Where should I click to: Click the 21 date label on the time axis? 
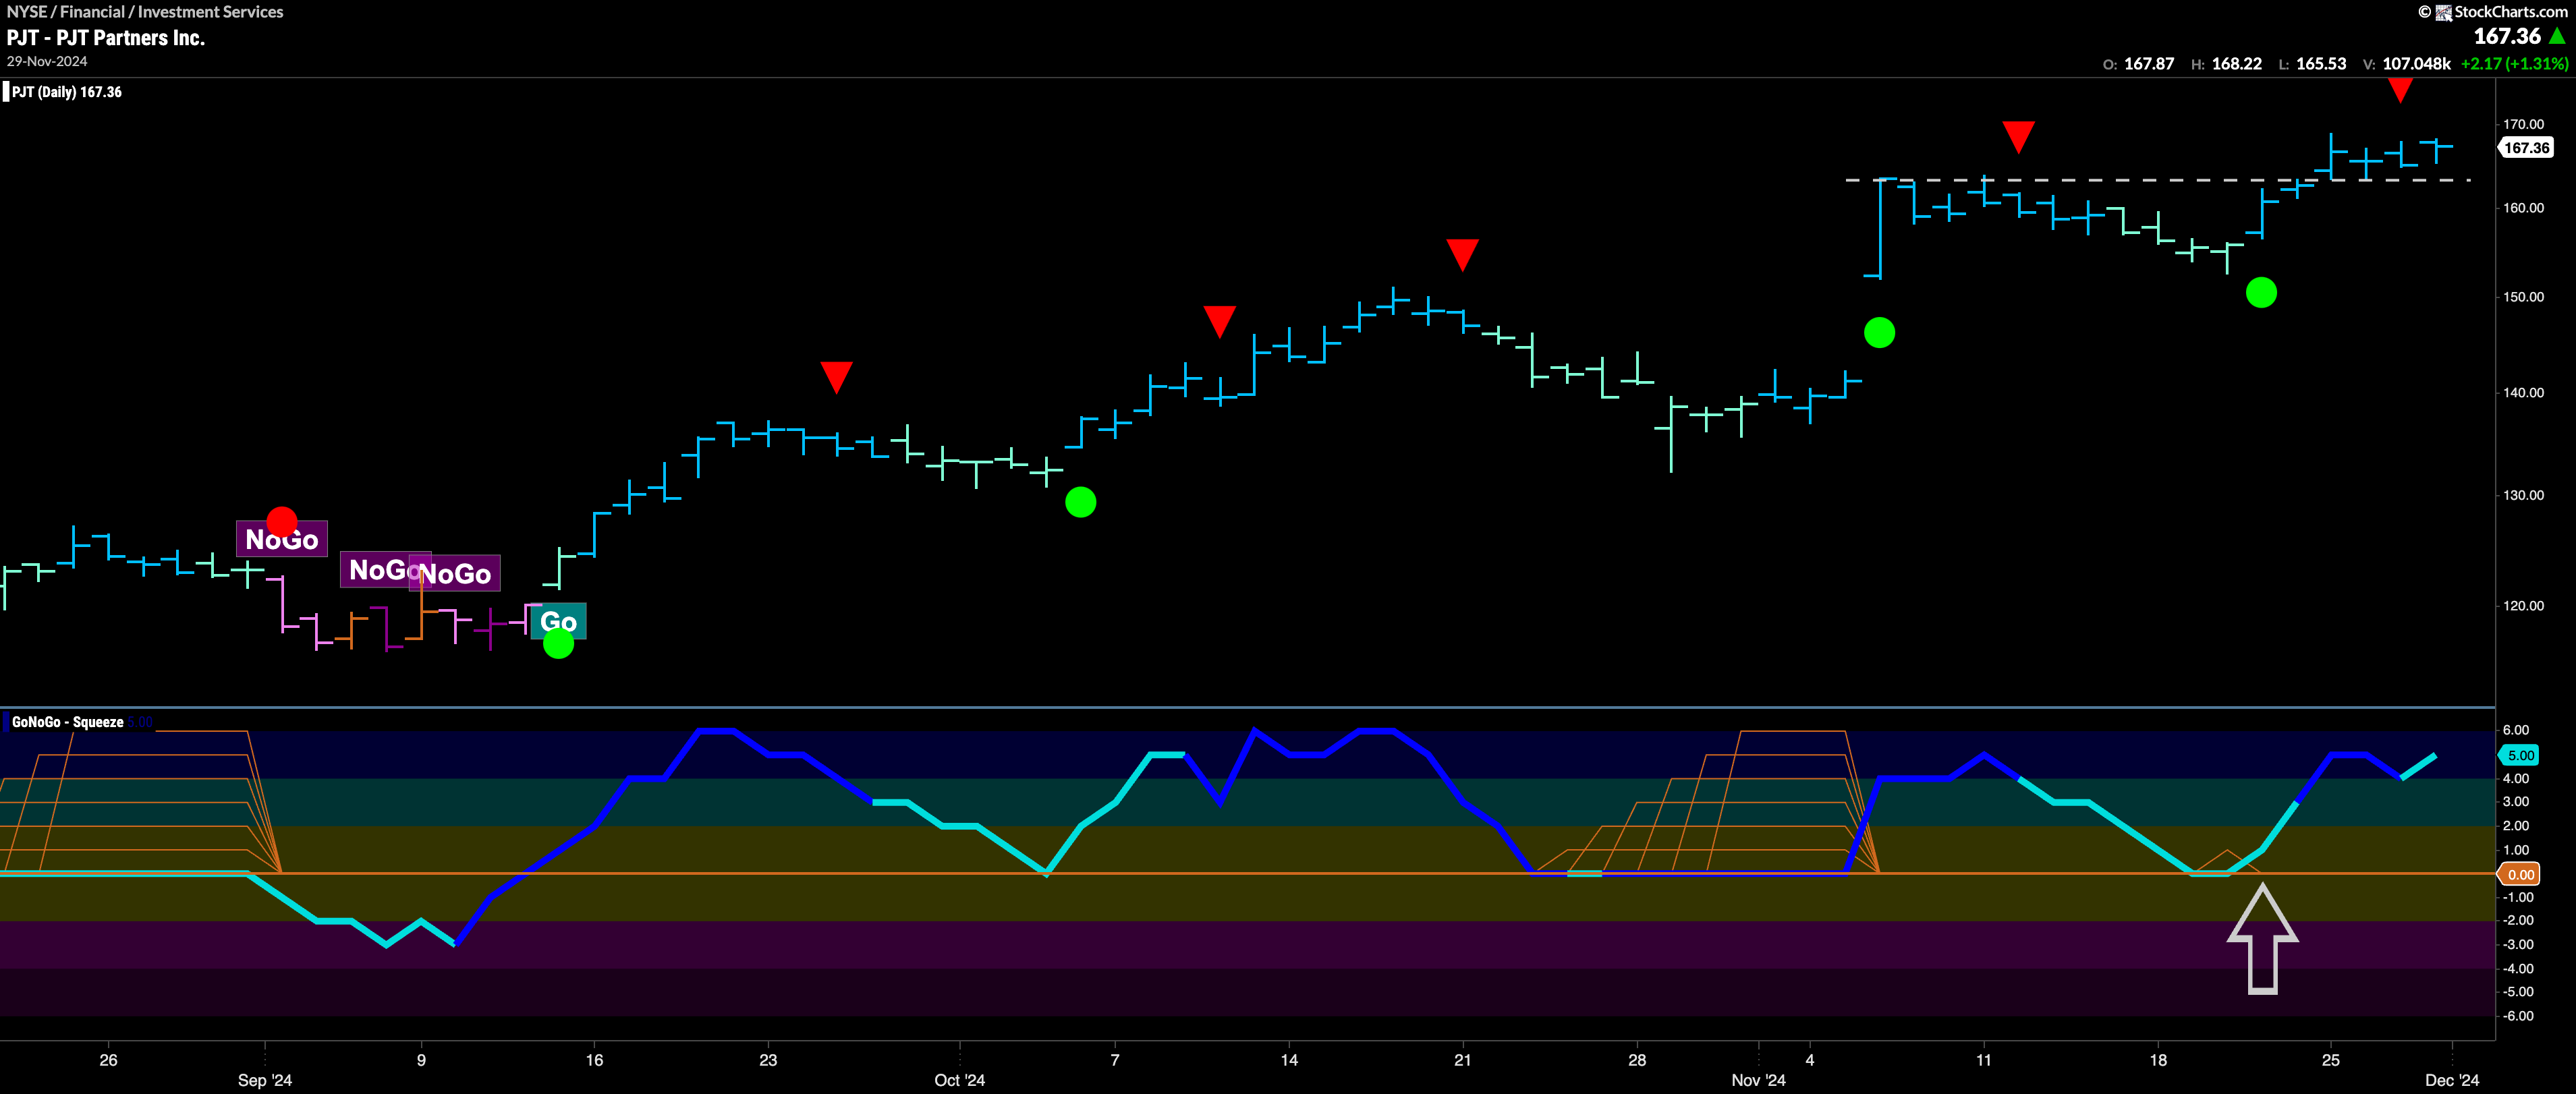click(1462, 1060)
